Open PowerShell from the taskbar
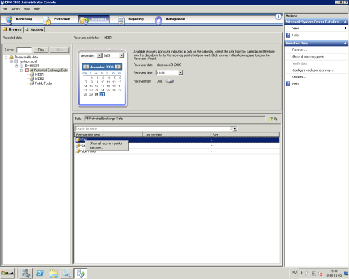 pos(40,274)
